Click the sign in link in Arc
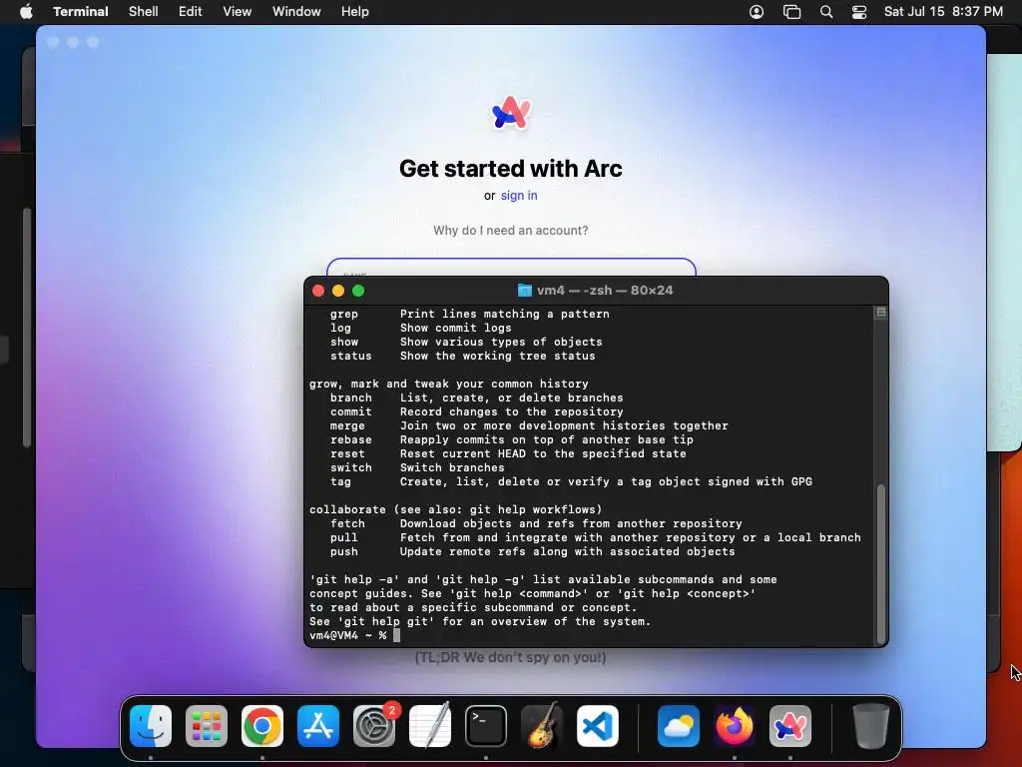 (x=519, y=196)
